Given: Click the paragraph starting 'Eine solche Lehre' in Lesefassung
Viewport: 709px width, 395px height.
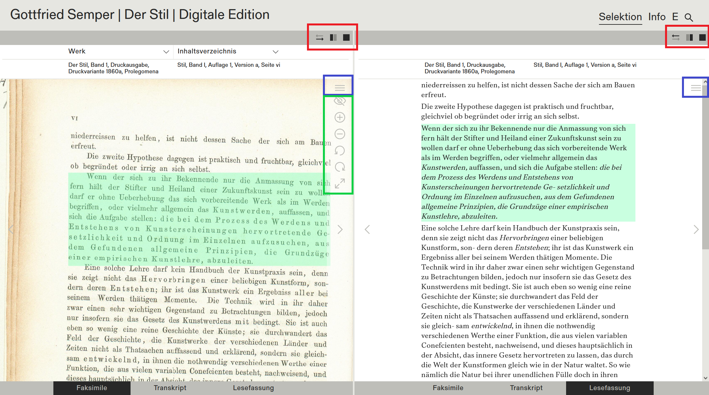Looking at the screenshot, I should pos(528,301).
